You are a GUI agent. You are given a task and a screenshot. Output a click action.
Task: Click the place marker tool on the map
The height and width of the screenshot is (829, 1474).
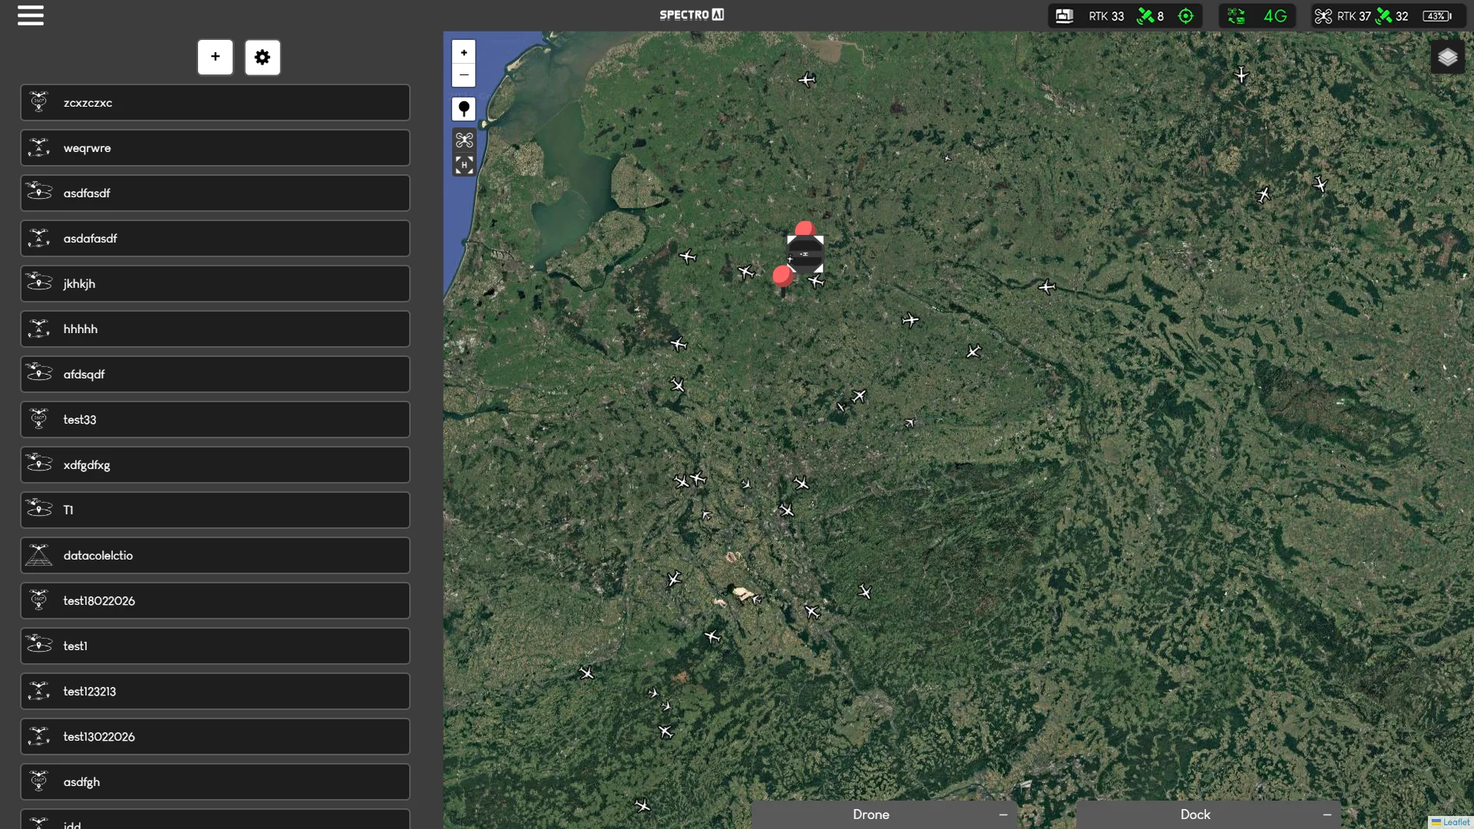pyautogui.click(x=464, y=109)
